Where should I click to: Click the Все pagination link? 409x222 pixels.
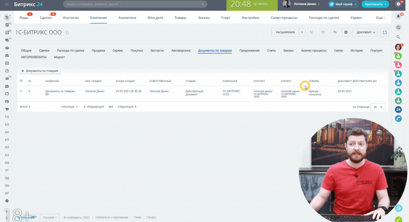point(111,107)
